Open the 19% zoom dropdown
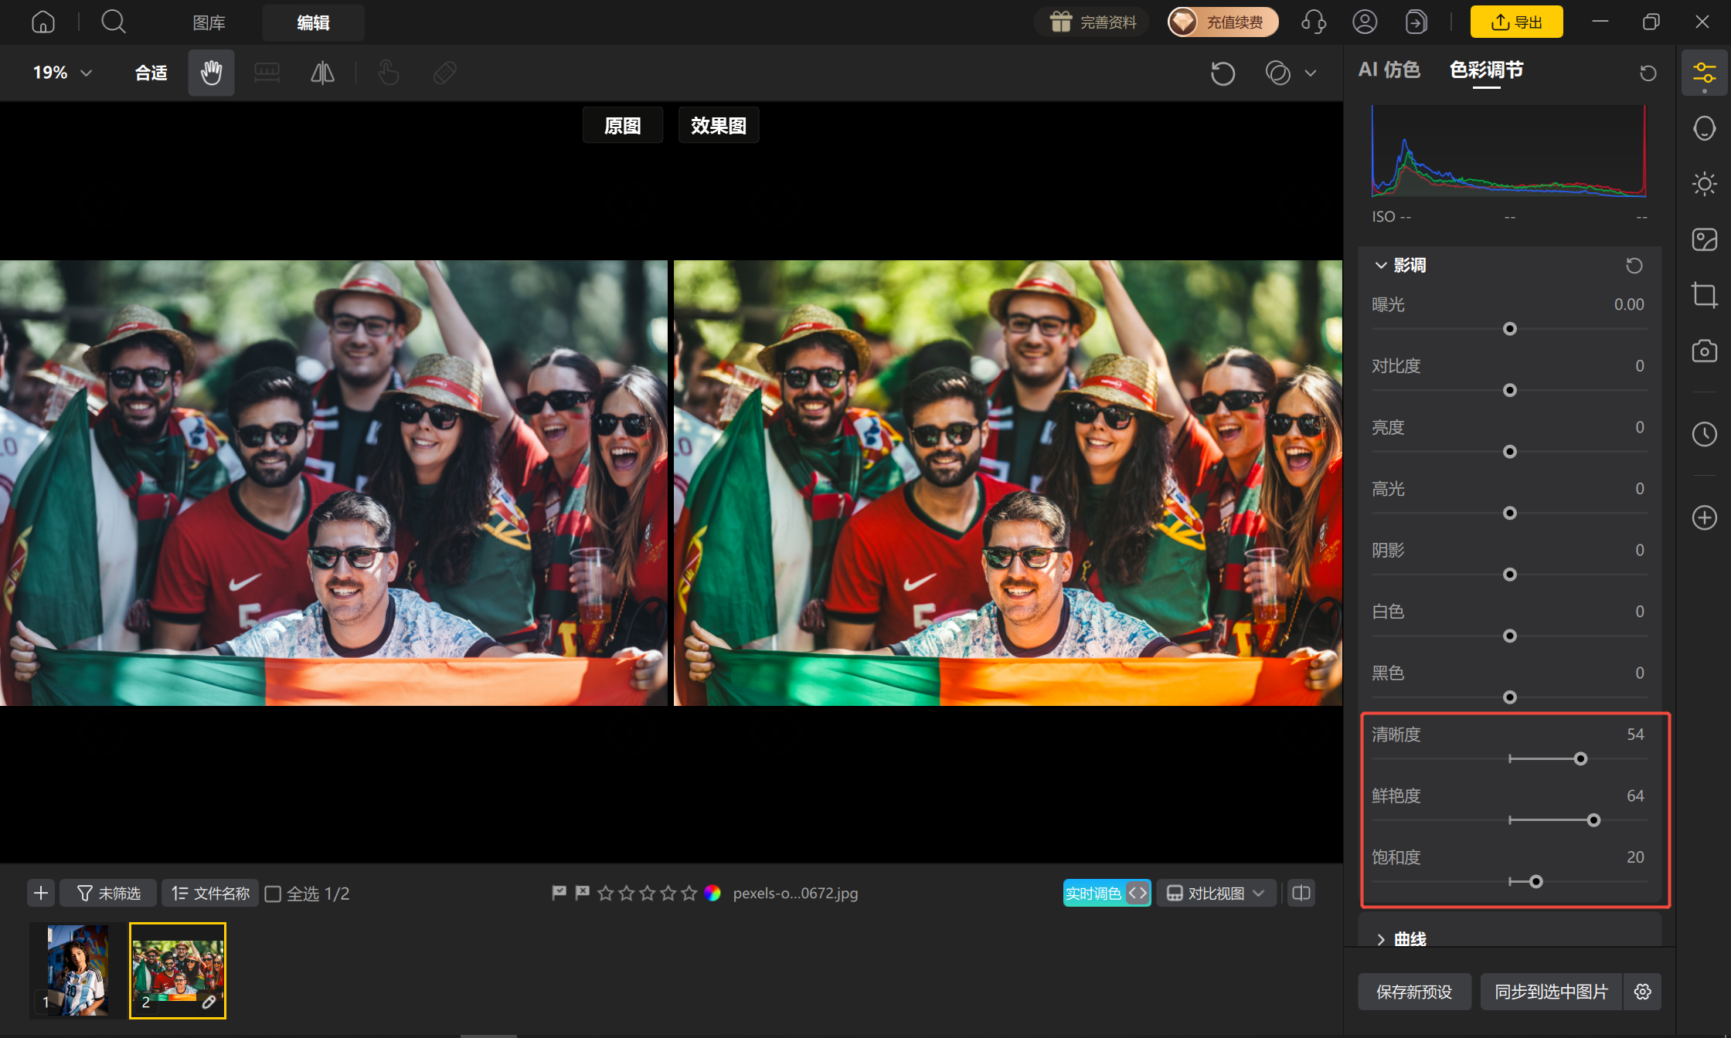Screen dimensions: 1731x1038 pos(62,73)
